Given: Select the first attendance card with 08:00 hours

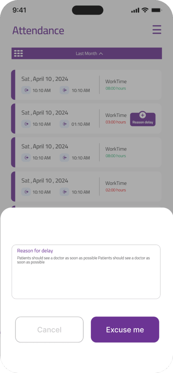Looking at the screenshot, I should 86,85.
